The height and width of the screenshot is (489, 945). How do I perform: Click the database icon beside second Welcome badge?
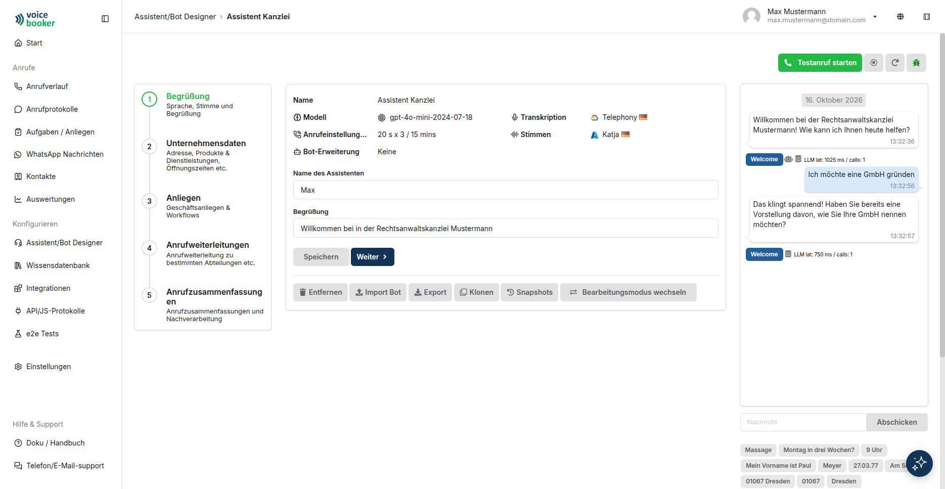[788, 254]
